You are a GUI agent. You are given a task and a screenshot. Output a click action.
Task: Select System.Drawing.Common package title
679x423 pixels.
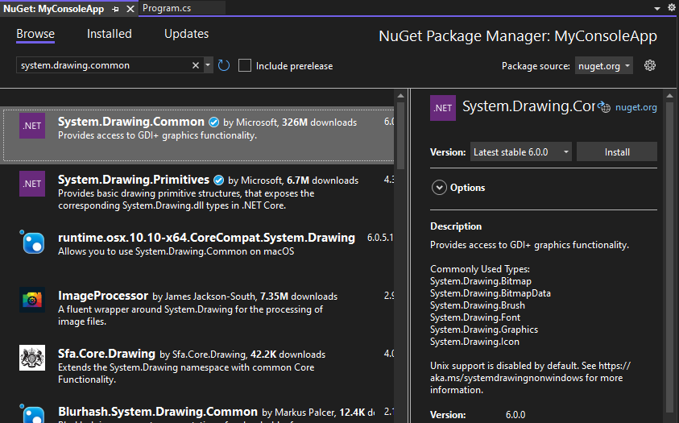pos(131,122)
